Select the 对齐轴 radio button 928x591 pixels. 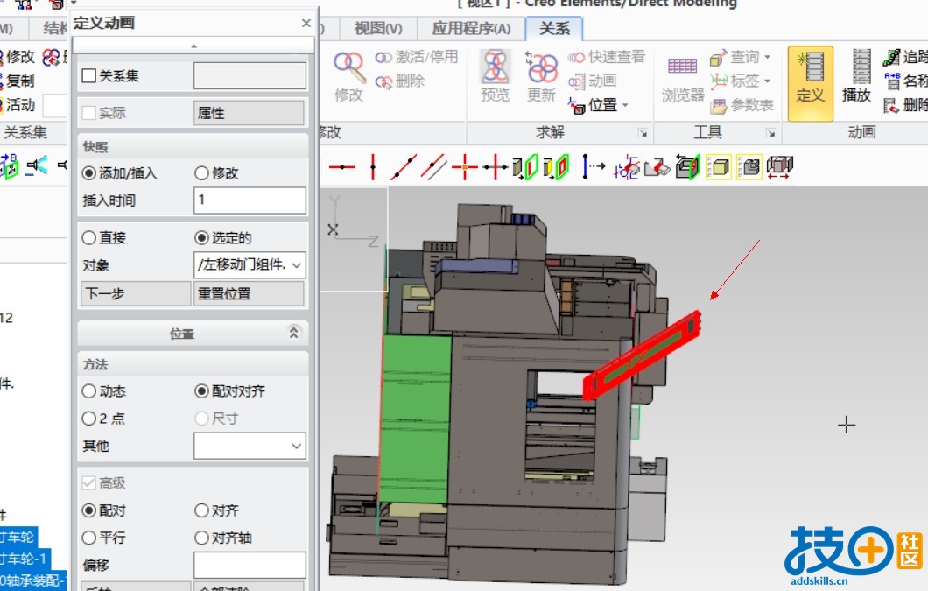[x=201, y=538]
